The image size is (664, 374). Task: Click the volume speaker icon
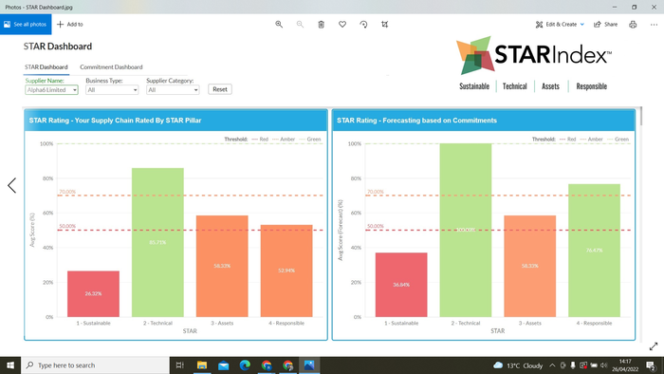pos(604,365)
